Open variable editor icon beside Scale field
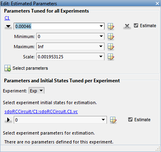 111,57
